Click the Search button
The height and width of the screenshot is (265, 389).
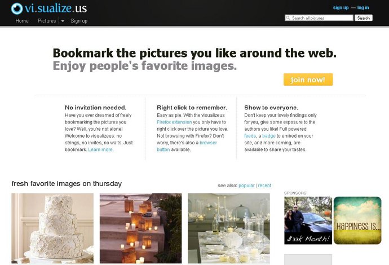click(364, 18)
